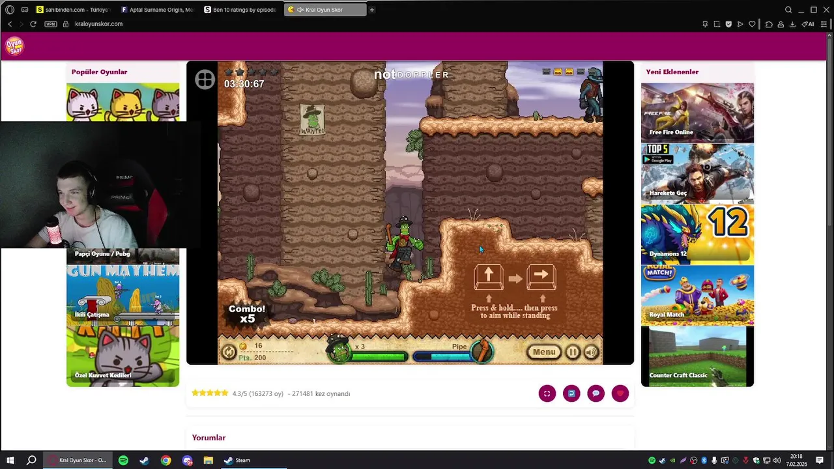Click the Popüler Oyunlar heading
834x469 pixels.
click(100, 72)
